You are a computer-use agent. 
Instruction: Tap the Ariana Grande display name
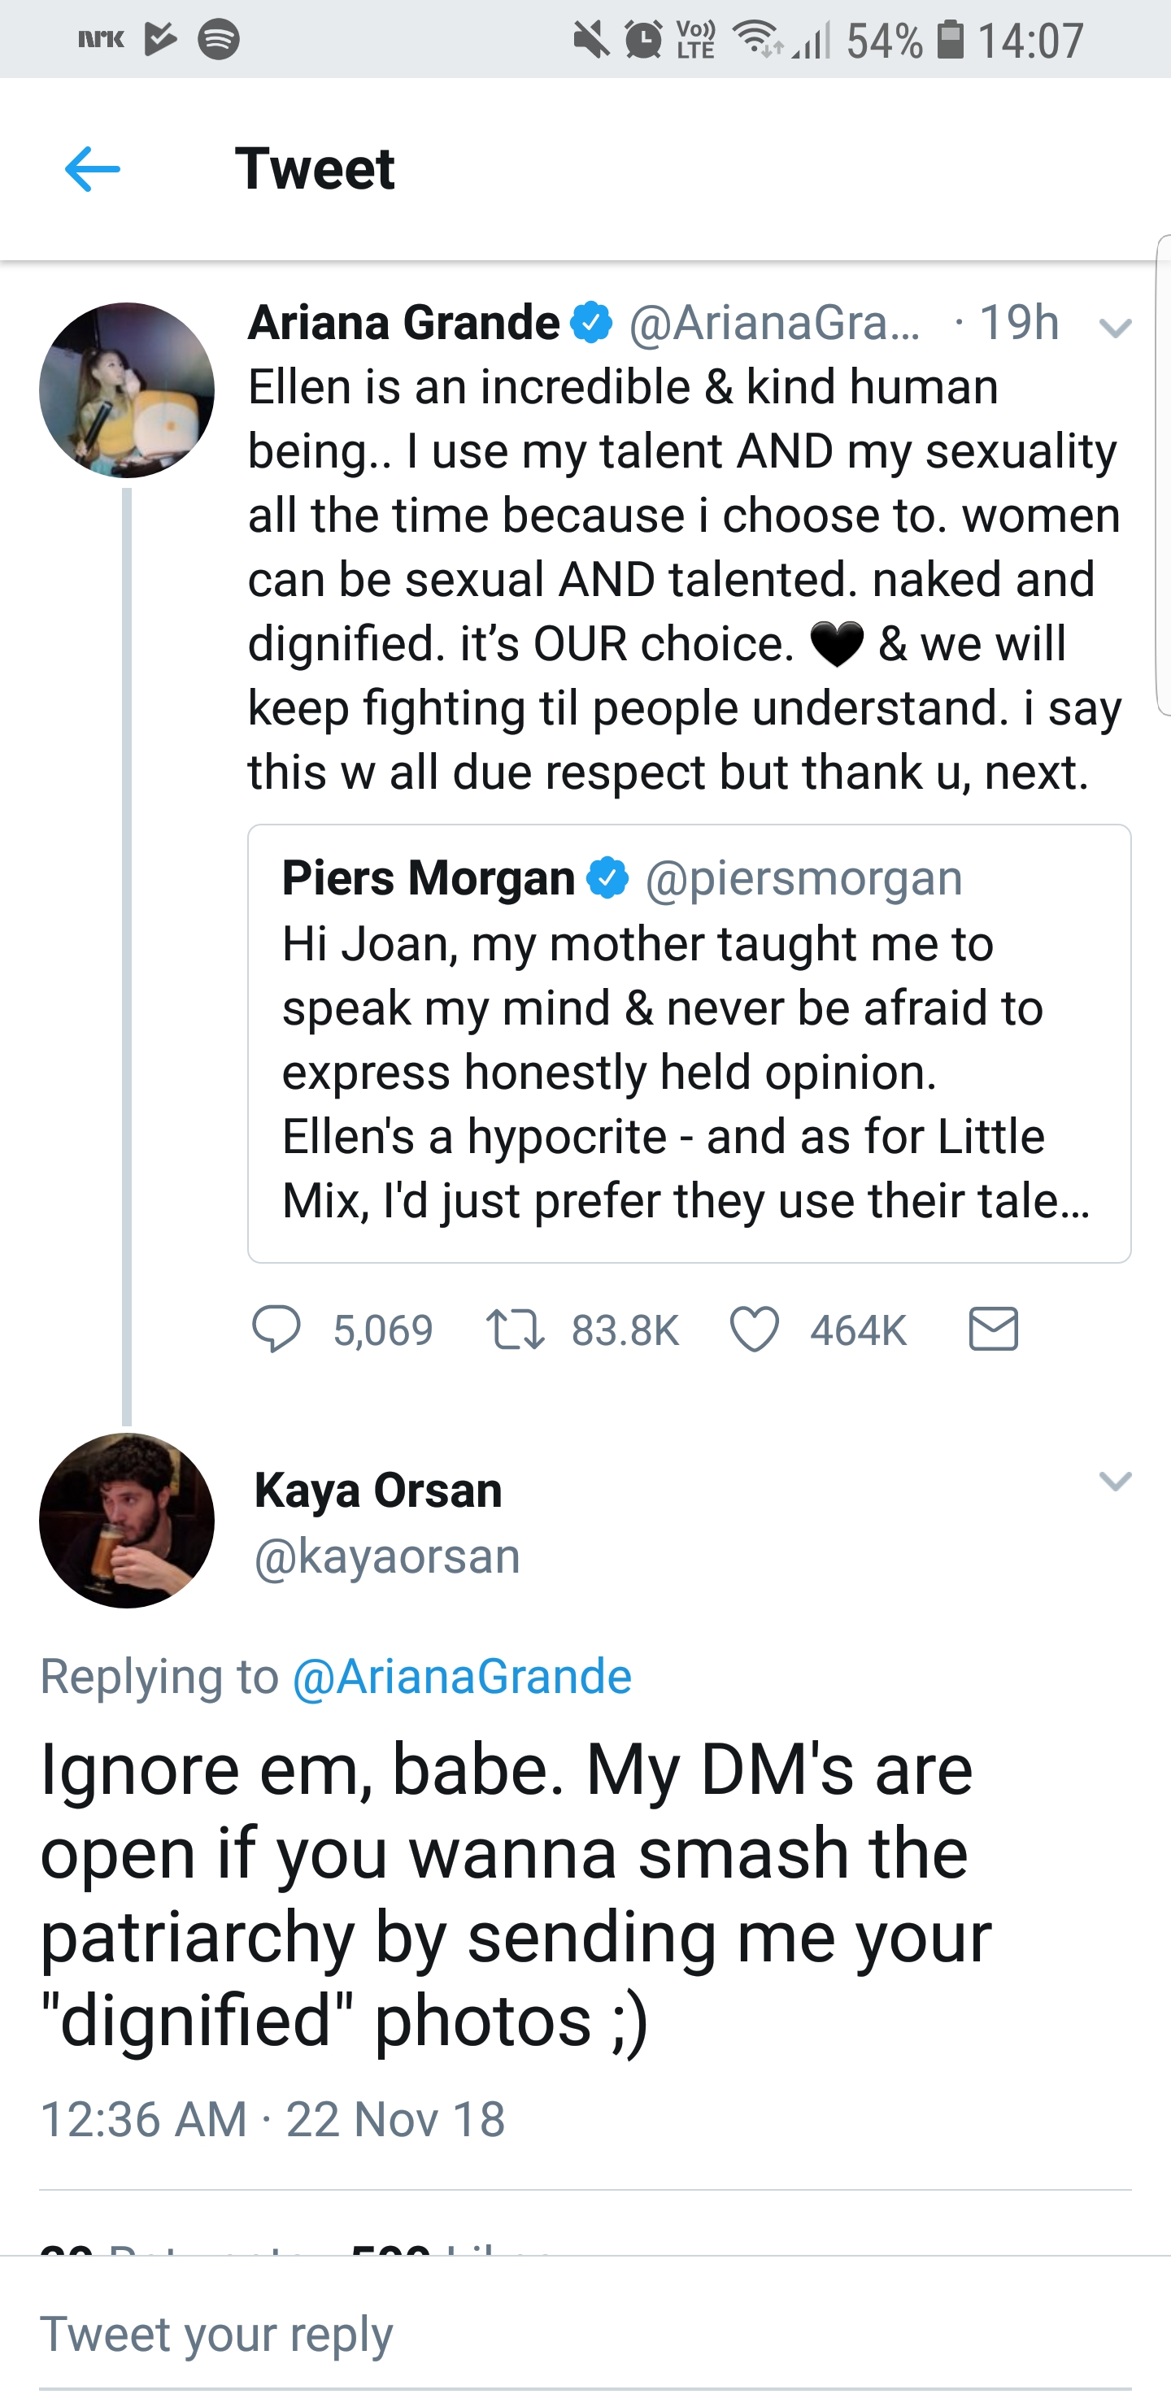(x=403, y=324)
